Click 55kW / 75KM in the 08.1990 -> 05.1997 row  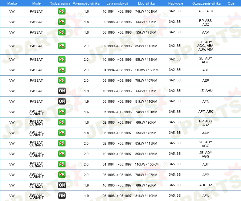[146, 133]
